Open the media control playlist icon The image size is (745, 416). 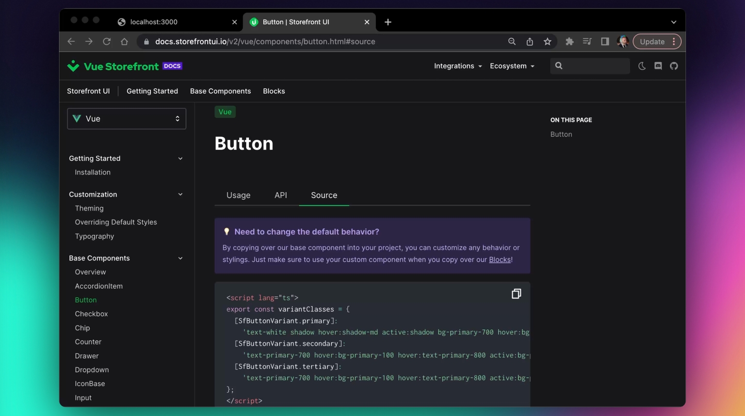coord(587,42)
